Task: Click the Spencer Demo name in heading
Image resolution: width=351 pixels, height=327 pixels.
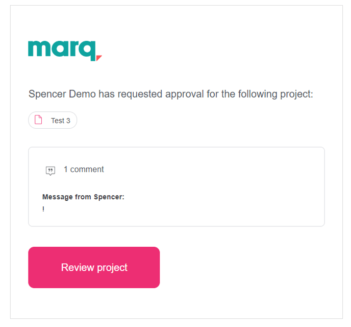Action: (62, 94)
